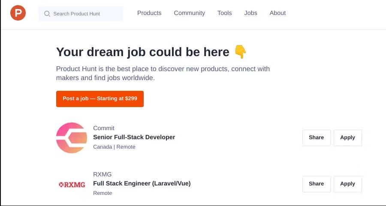386x206 pixels.
Task: Click the Product Hunt logo icon
Action: (18, 13)
